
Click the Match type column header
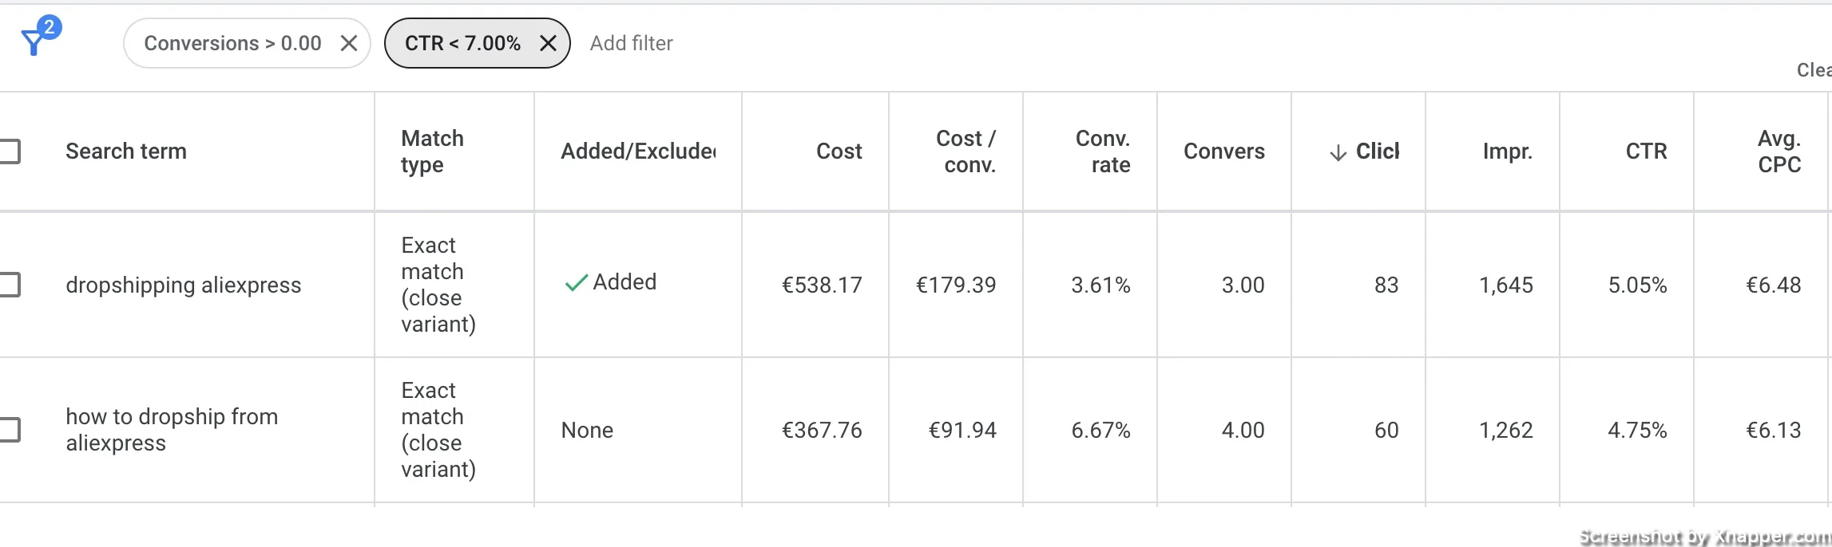click(x=432, y=152)
